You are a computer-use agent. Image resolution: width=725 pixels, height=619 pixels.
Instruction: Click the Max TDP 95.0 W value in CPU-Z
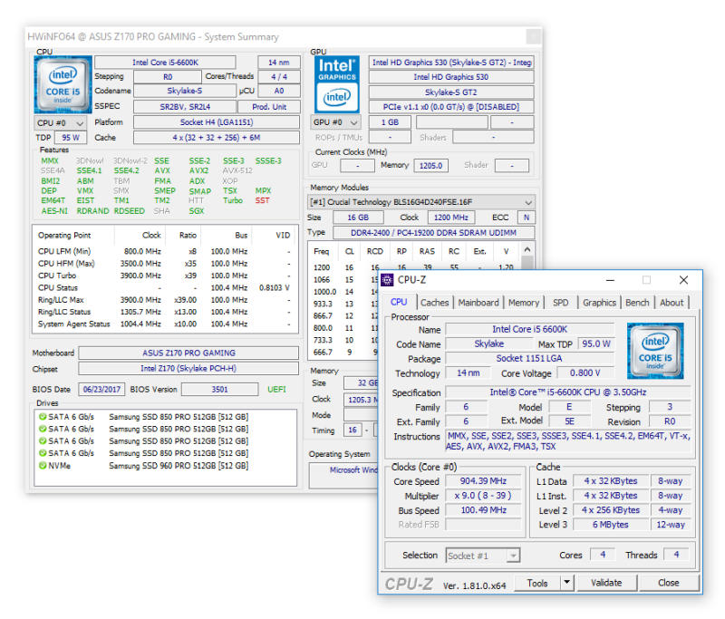596,344
